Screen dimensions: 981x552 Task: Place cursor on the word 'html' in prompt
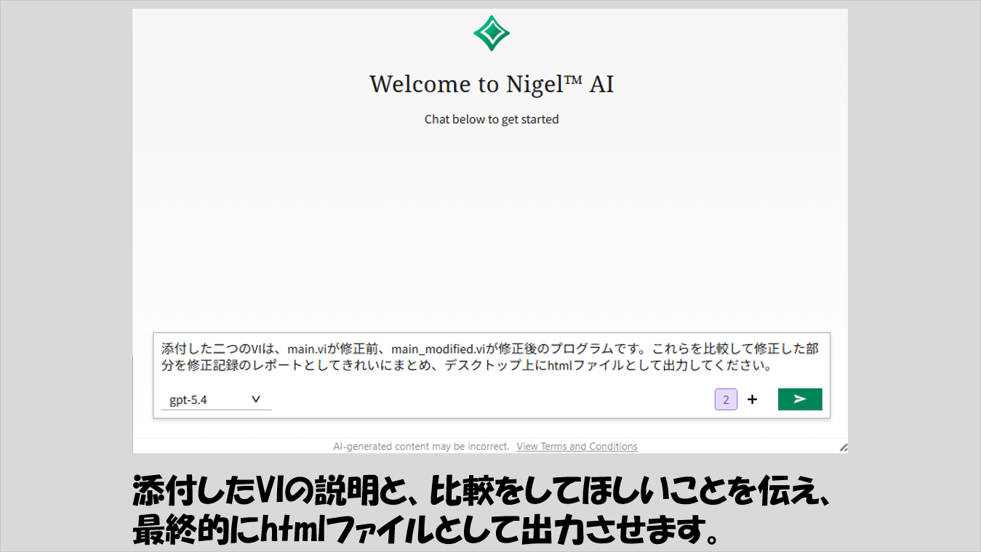561,366
